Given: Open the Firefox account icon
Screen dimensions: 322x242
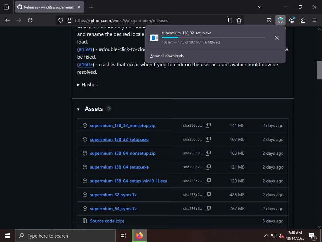Looking at the screenshot, I should point(292,20).
